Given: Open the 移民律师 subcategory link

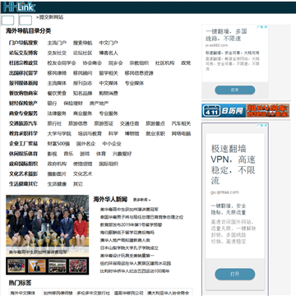Looking at the screenshot, I should coord(57,73).
